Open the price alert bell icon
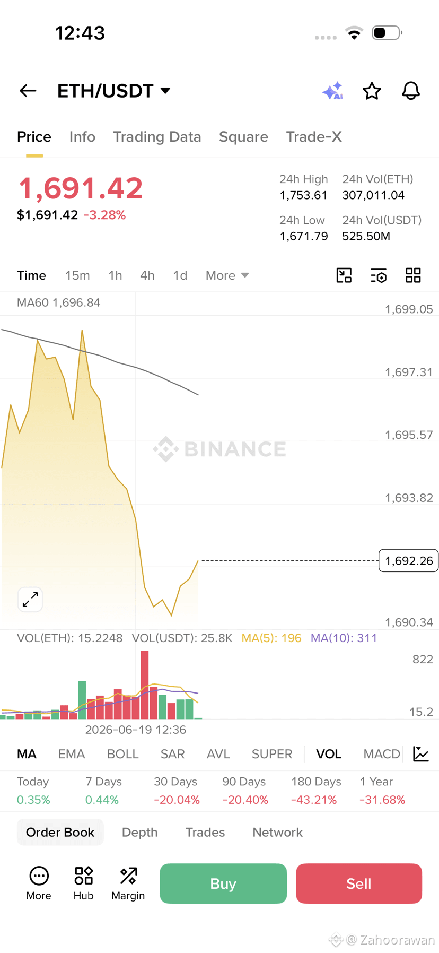Image resolution: width=439 pixels, height=953 pixels. (x=411, y=91)
